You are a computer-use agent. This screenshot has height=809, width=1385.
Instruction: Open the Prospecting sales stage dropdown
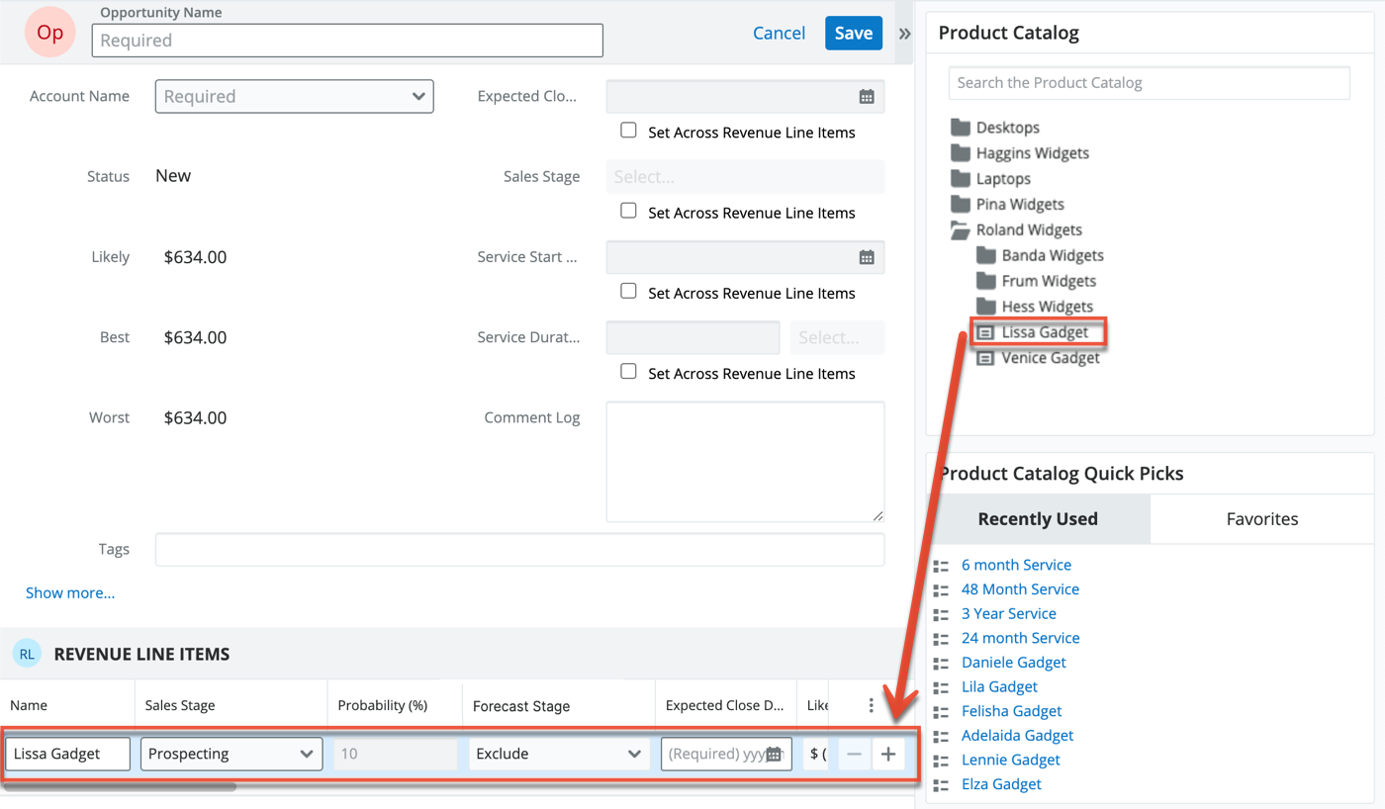click(x=231, y=754)
